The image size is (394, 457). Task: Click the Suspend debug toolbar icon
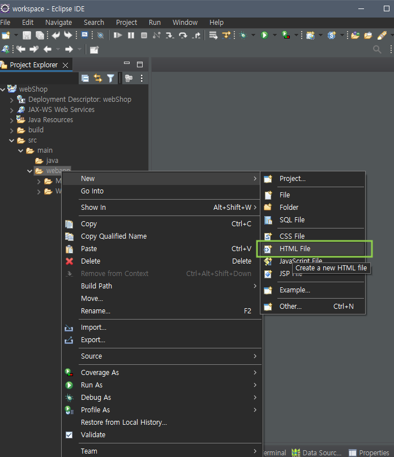pyautogui.click(x=131, y=35)
